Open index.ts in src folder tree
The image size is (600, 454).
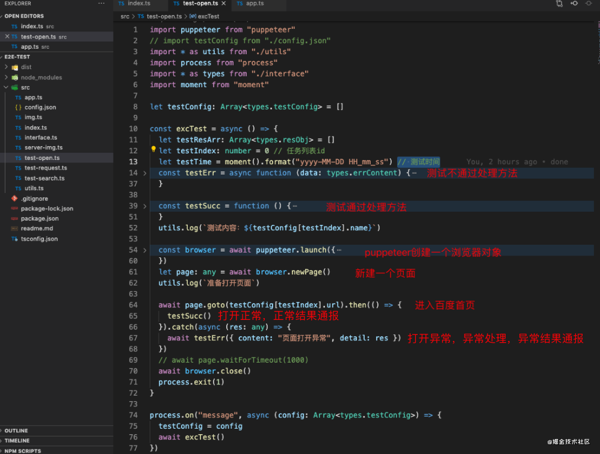(36, 127)
